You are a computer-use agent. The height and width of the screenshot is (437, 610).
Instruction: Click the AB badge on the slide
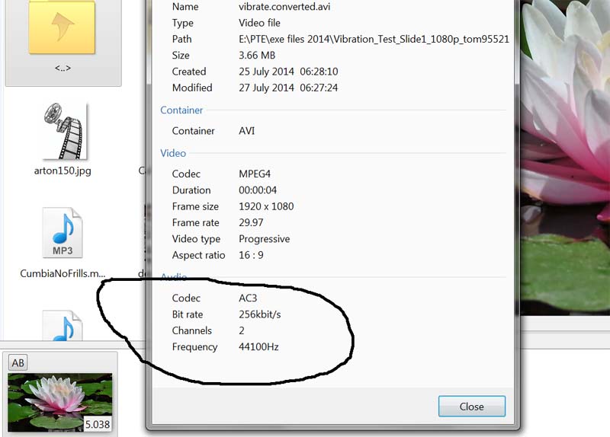pos(18,363)
